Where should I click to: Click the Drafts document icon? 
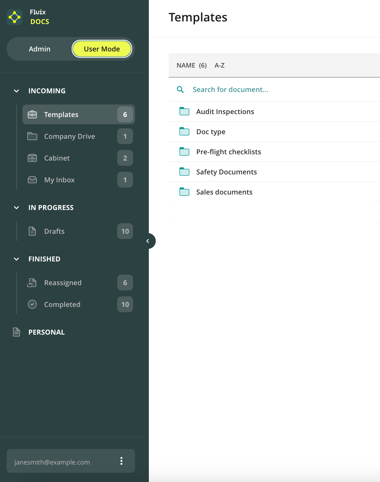click(x=32, y=231)
